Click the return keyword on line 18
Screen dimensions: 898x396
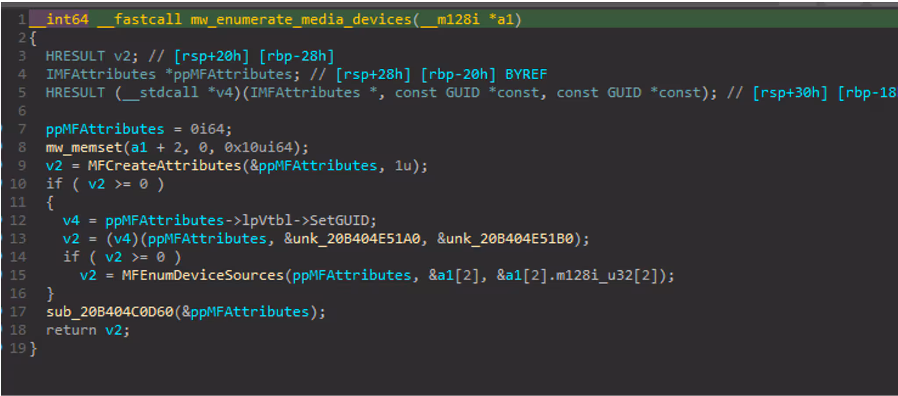[71, 330]
